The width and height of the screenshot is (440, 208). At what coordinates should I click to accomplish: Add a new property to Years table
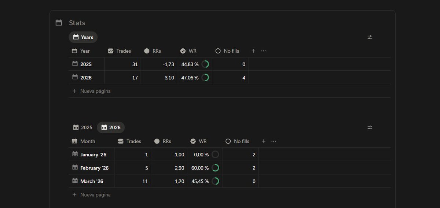253,51
